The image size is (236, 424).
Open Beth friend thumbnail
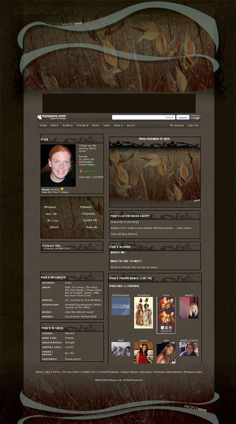click(121, 349)
